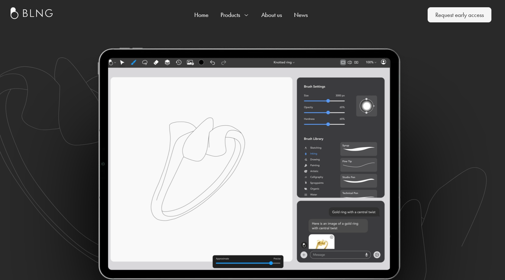Switch to mirrored split view layout
Screen dimensions: 505x280
[x=350, y=62]
